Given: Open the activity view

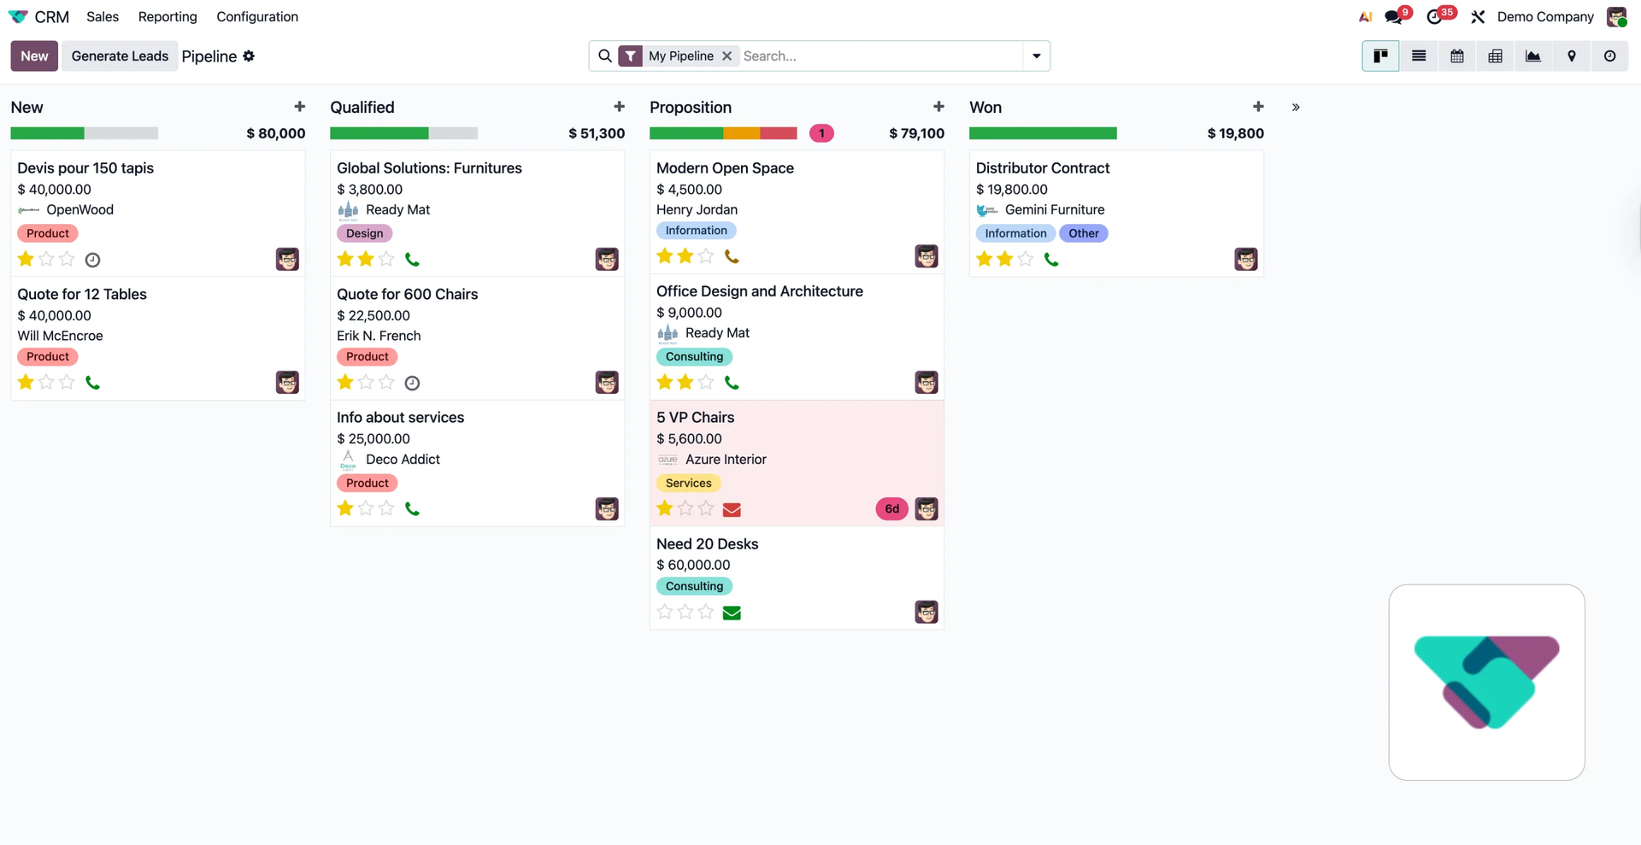Looking at the screenshot, I should pyautogui.click(x=1609, y=56).
